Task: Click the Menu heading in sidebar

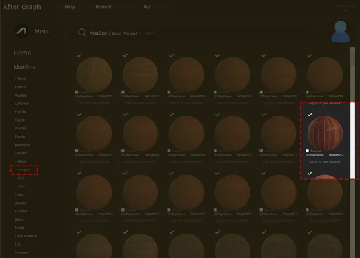Action: pyautogui.click(x=43, y=32)
